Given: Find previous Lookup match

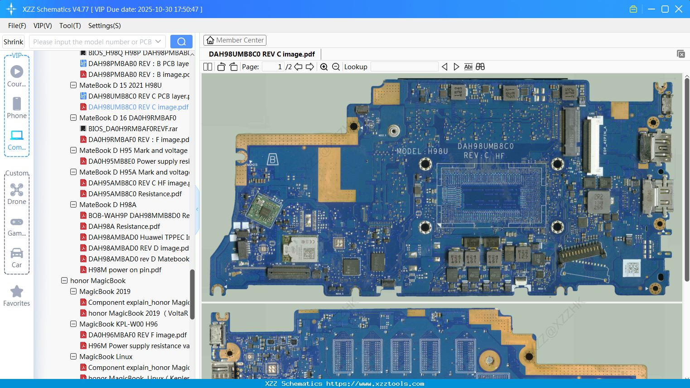Looking at the screenshot, I should pos(444,67).
